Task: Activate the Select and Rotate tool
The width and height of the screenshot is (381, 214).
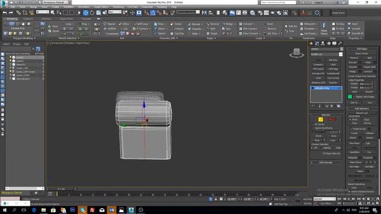Action: pos(92,12)
